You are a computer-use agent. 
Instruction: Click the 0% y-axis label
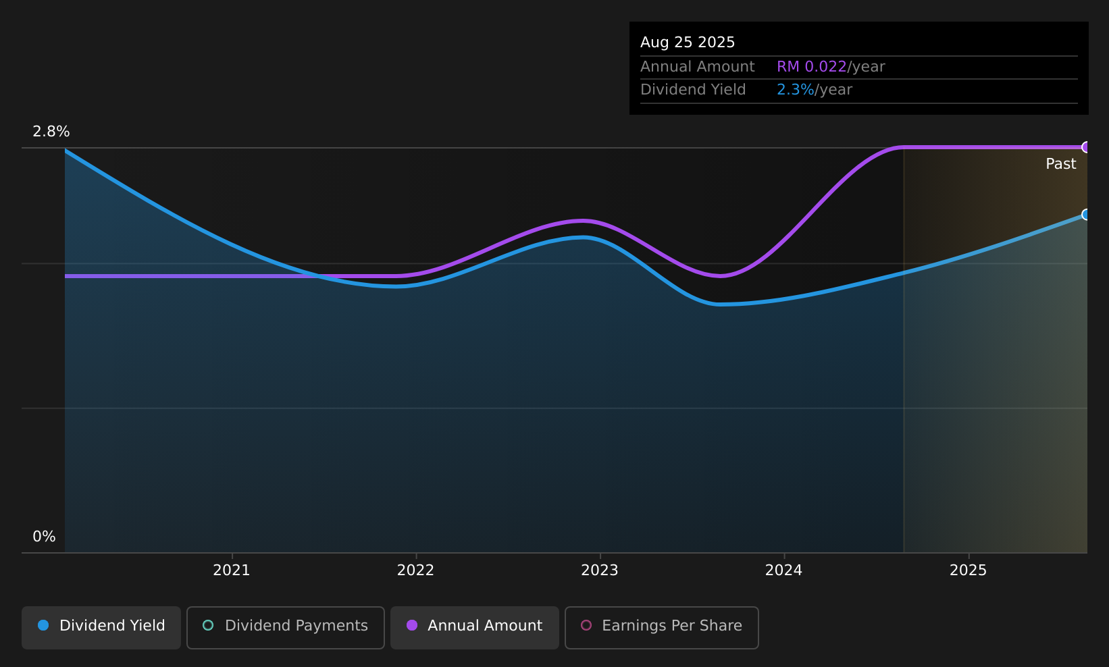44,537
